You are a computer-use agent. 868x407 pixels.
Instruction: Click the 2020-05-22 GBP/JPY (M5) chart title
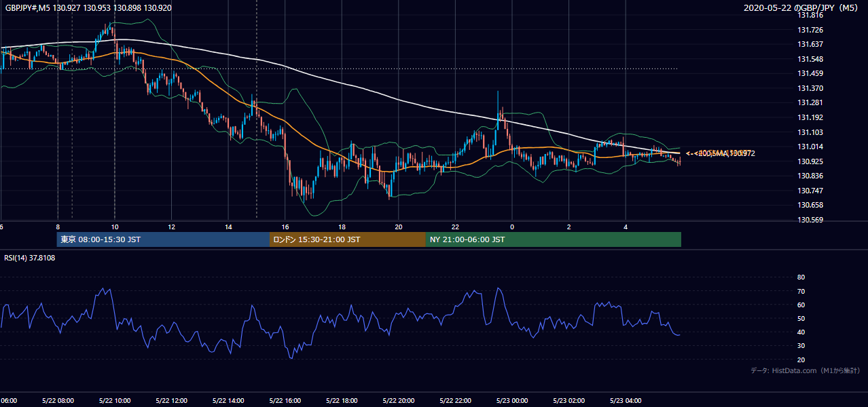[801, 8]
